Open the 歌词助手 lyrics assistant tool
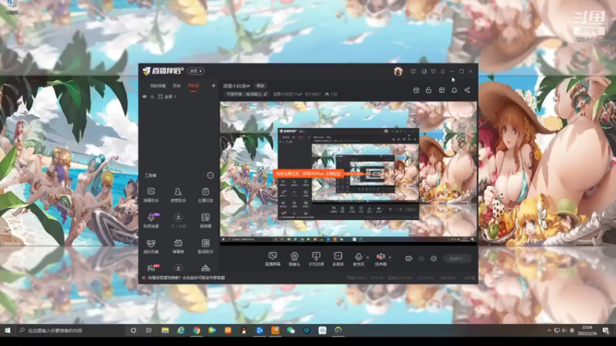 [x=206, y=246]
